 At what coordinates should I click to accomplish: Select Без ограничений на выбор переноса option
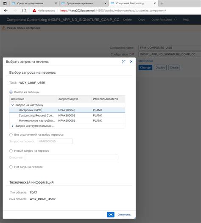tap(11, 134)
